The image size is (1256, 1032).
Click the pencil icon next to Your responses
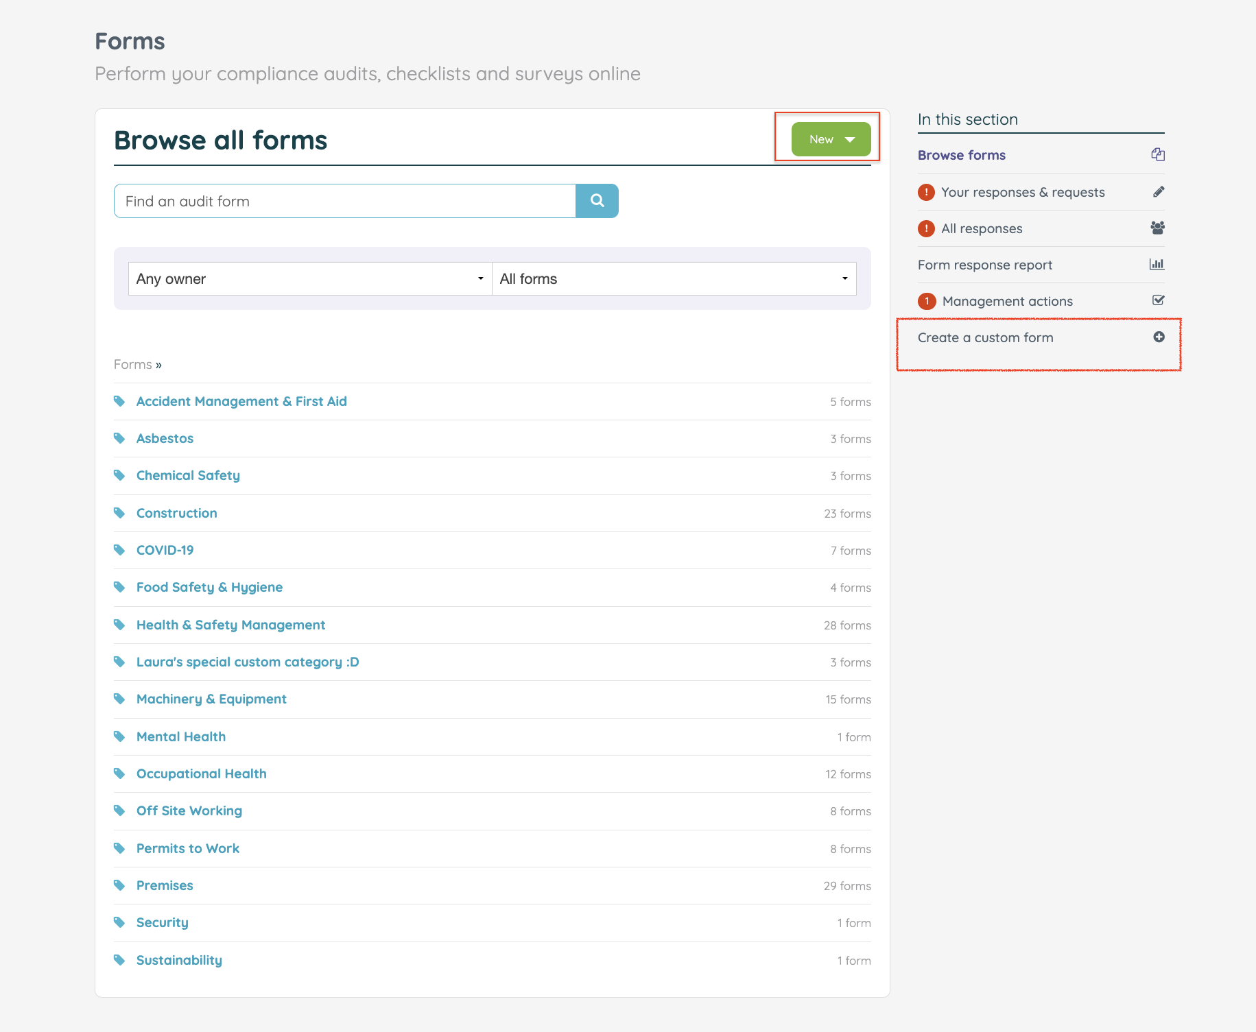click(1159, 191)
